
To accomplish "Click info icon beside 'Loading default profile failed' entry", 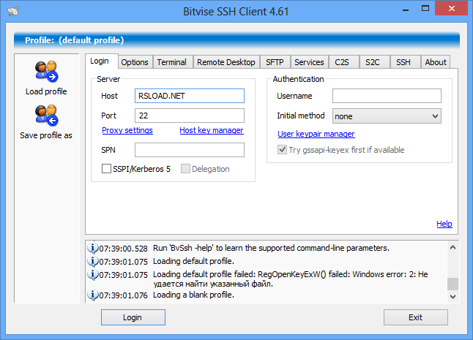I will tap(92, 274).
